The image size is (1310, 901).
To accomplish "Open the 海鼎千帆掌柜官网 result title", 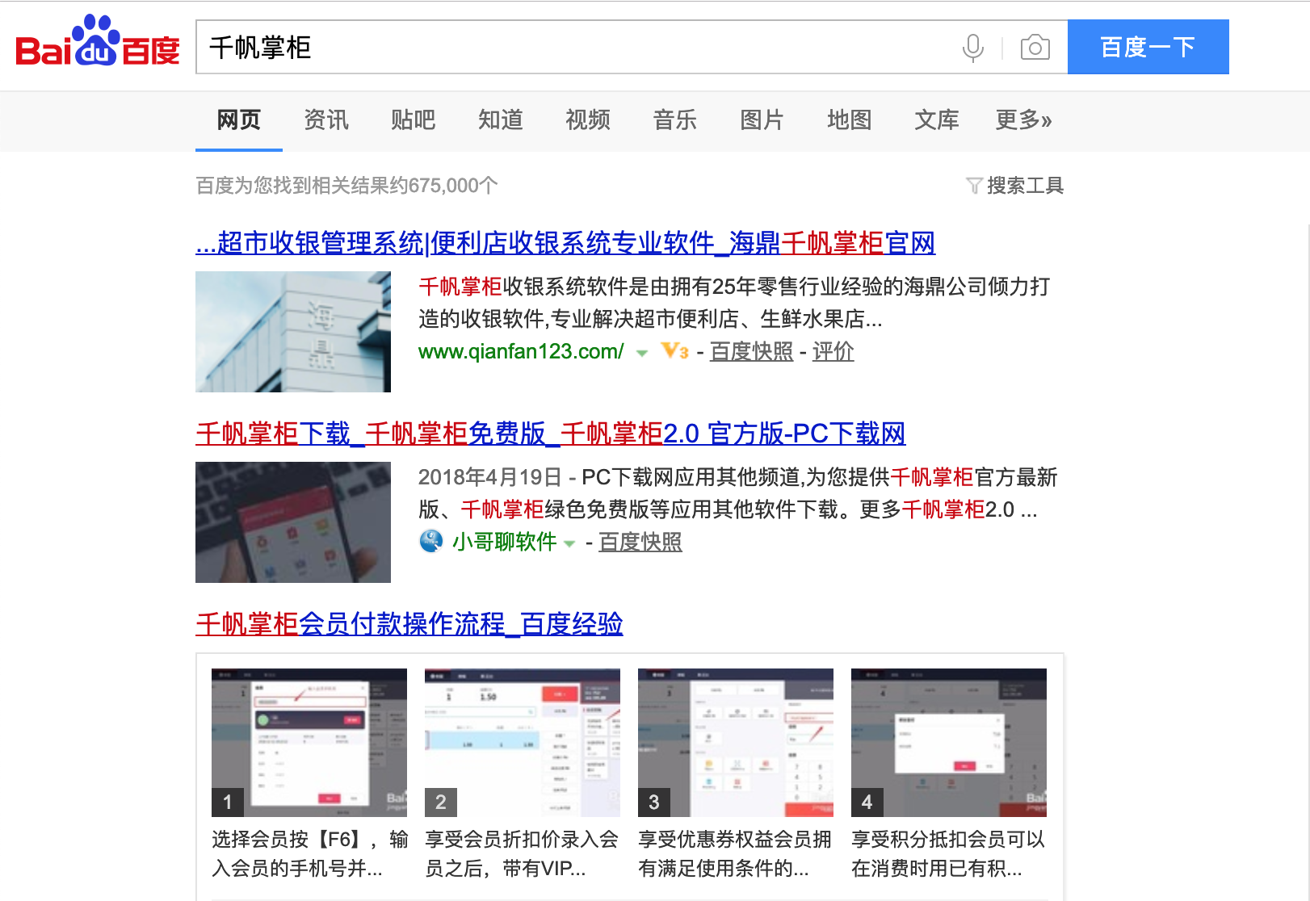I will point(565,243).
